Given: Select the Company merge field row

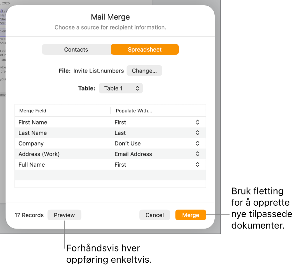Looking at the screenshot, I should coord(110,143).
